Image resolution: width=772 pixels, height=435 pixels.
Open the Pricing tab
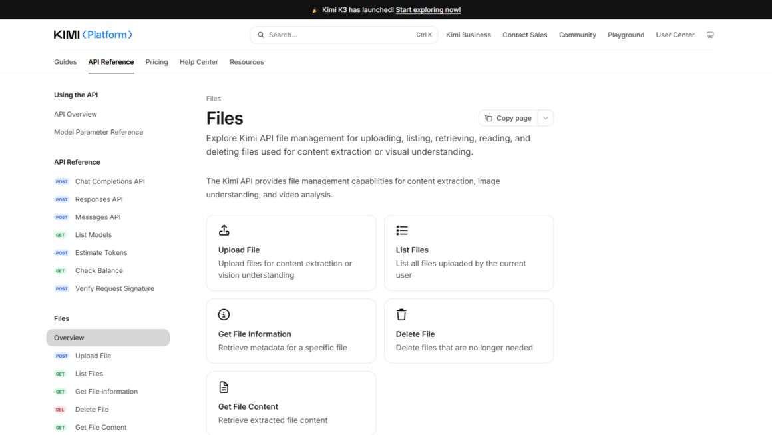[x=156, y=62]
